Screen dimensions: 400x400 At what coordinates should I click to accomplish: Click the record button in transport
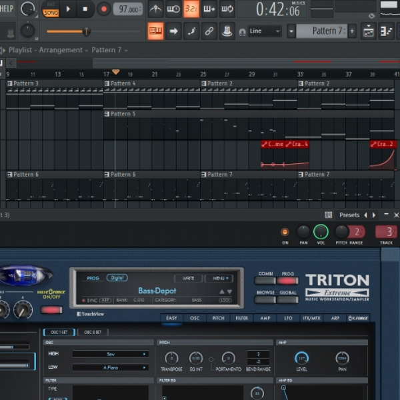tap(103, 9)
